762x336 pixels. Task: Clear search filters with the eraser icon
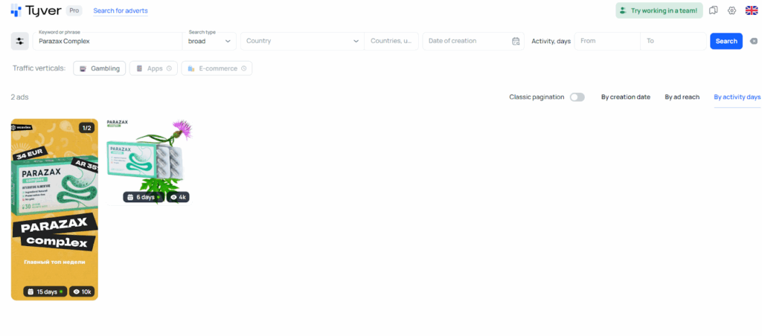click(753, 41)
